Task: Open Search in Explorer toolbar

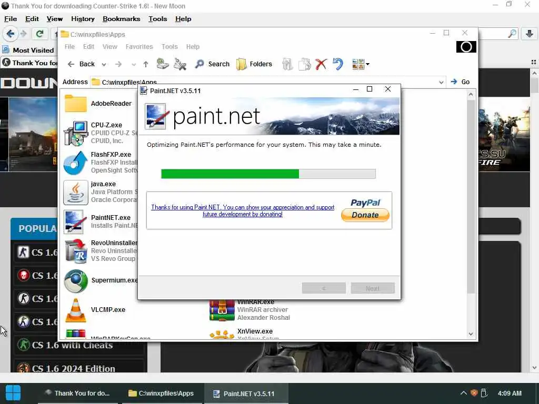Action: (212, 64)
